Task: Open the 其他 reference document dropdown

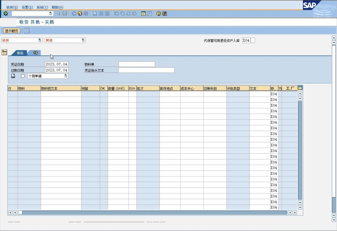Action: (x=83, y=40)
